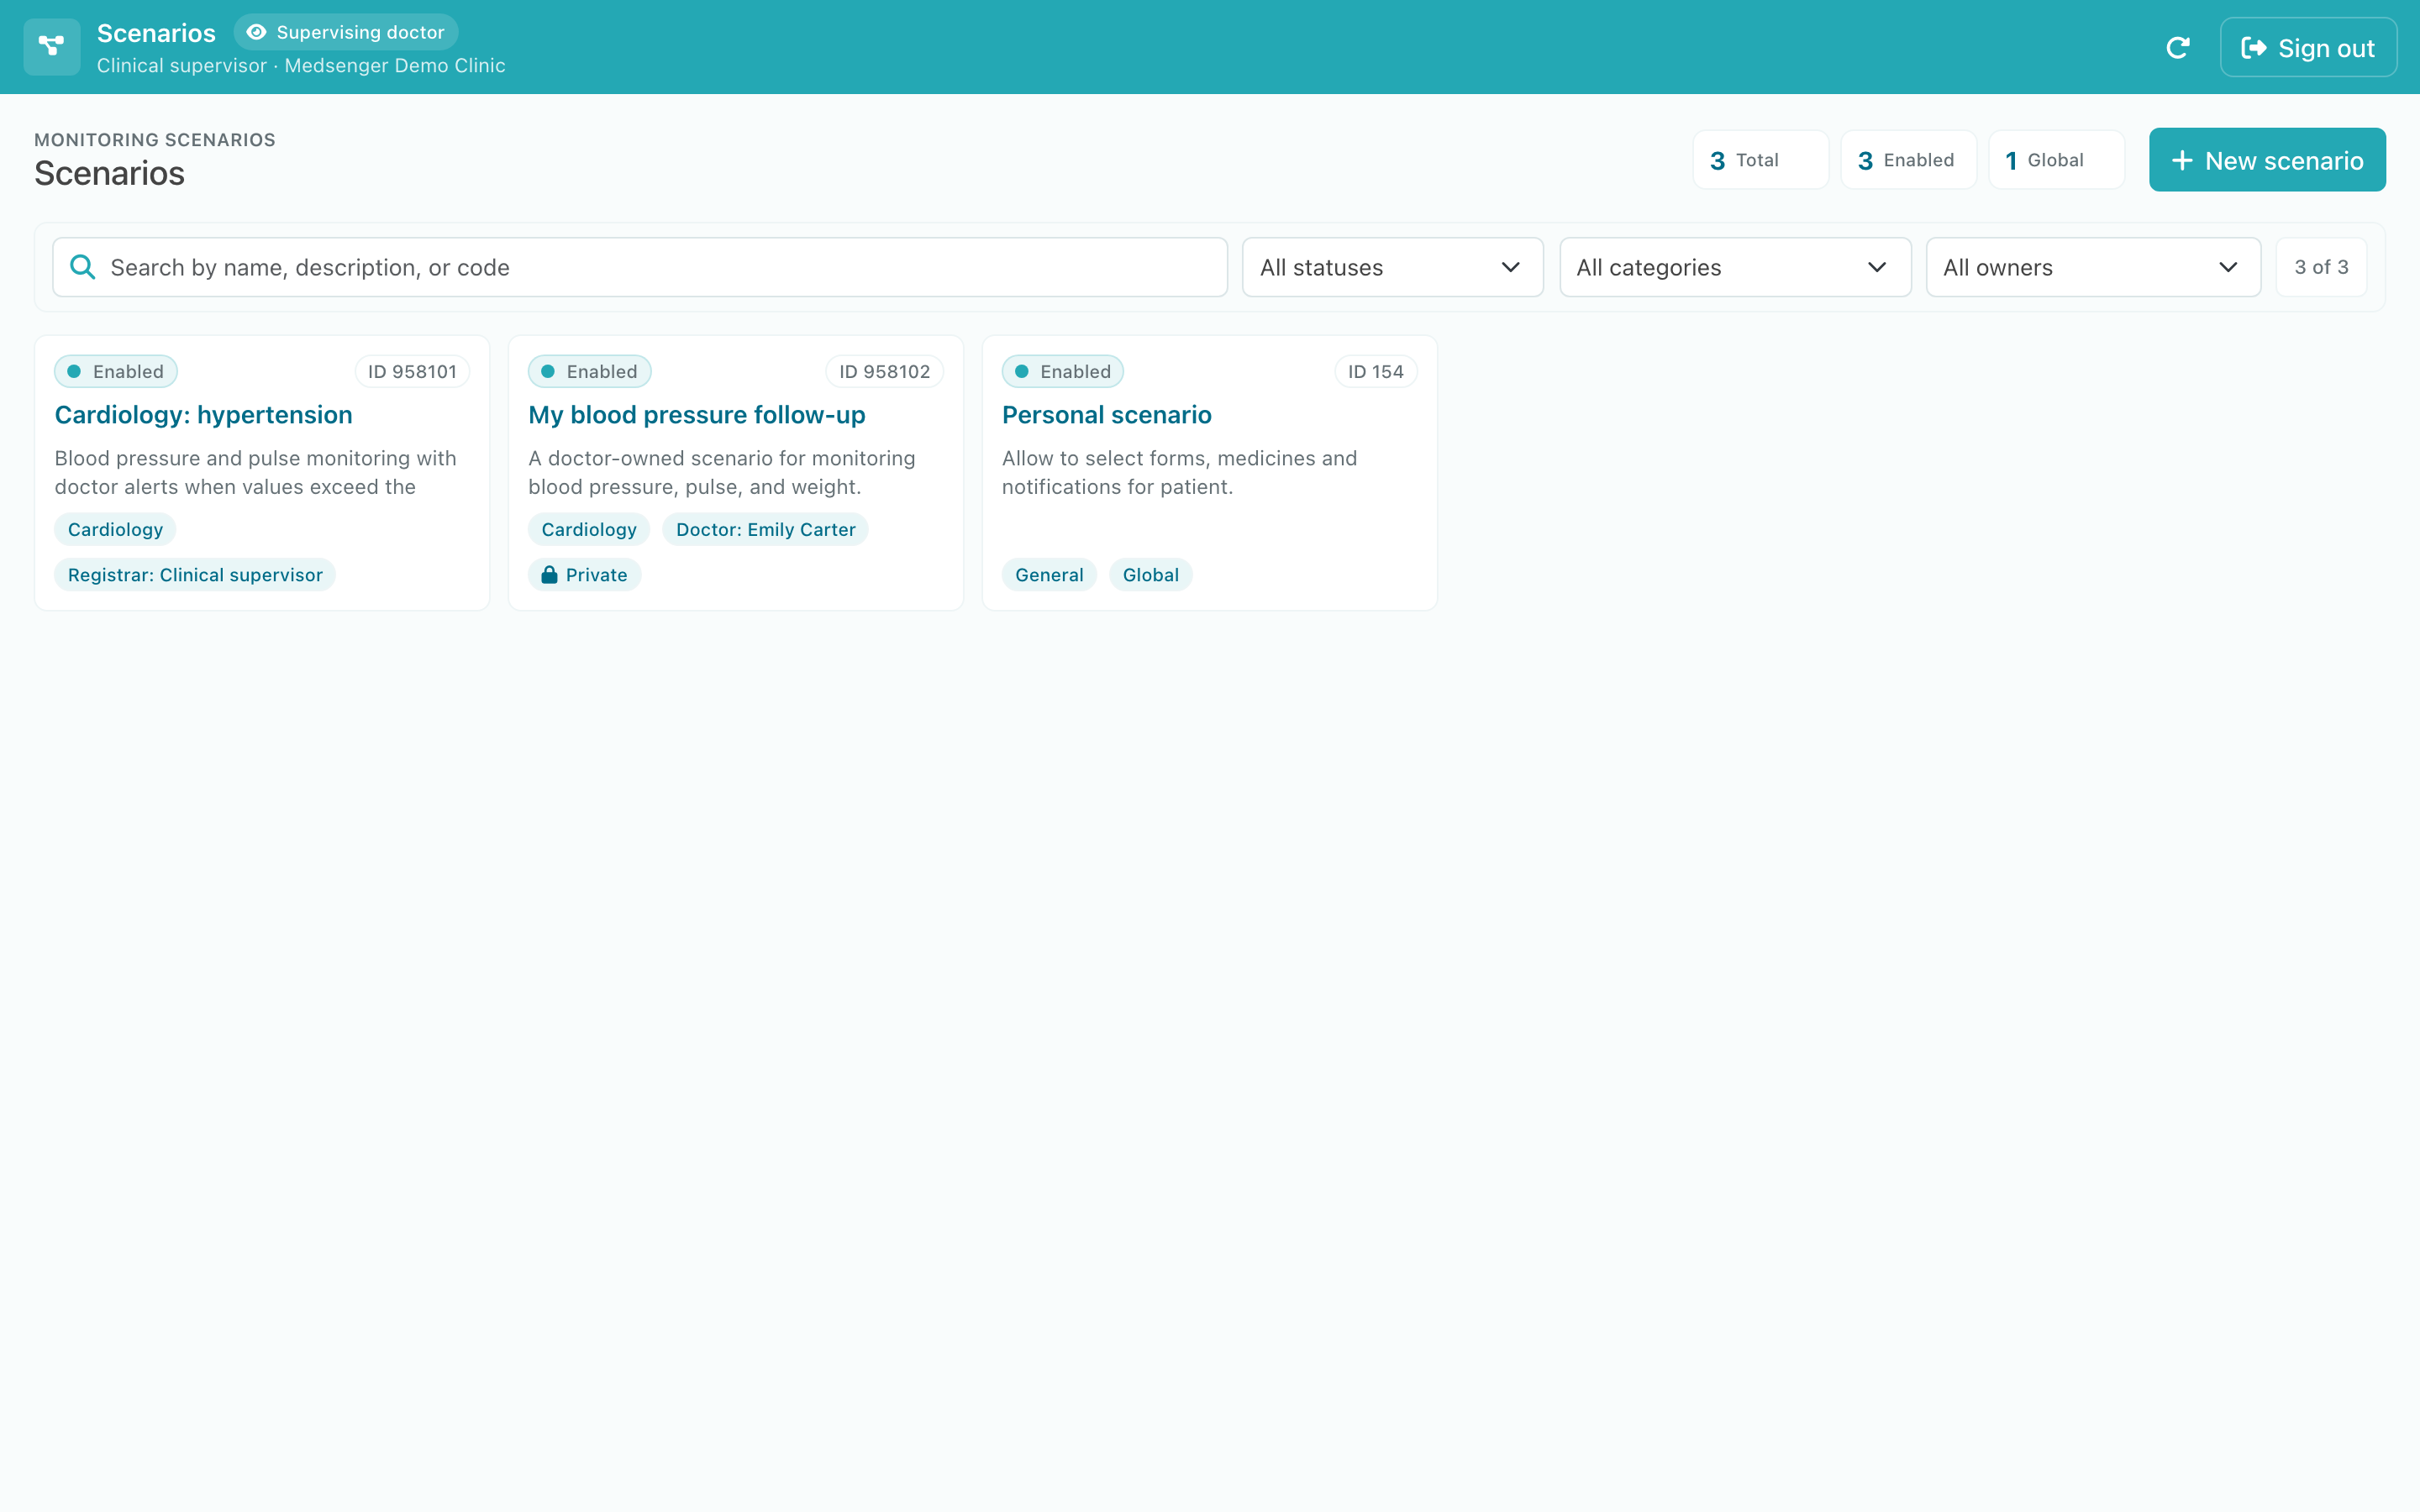This screenshot has height=1512, width=2420.
Task: Click the ID 958101 label
Action: [412, 371]
